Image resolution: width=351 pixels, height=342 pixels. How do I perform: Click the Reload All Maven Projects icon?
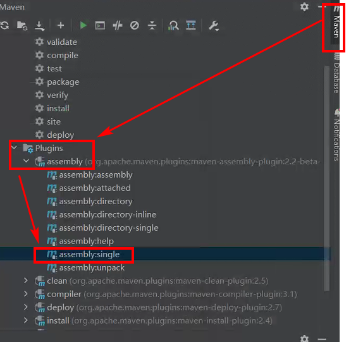point(4,25)
